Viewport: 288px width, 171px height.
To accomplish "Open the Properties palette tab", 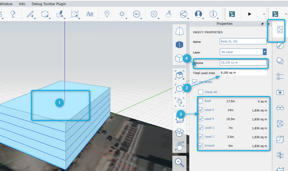I will click(x=280, y=29).
